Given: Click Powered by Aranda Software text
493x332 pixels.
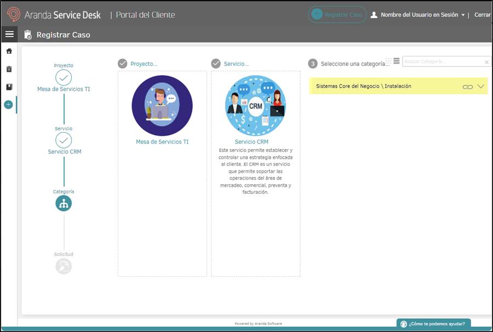Looking at the screenshot, I should (x=258, y=324).
